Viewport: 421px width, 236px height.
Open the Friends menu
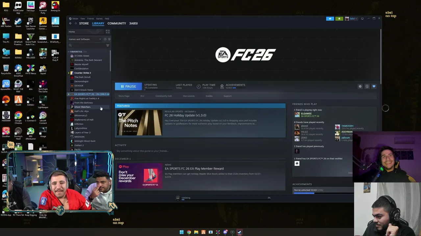tap(90, 19)
